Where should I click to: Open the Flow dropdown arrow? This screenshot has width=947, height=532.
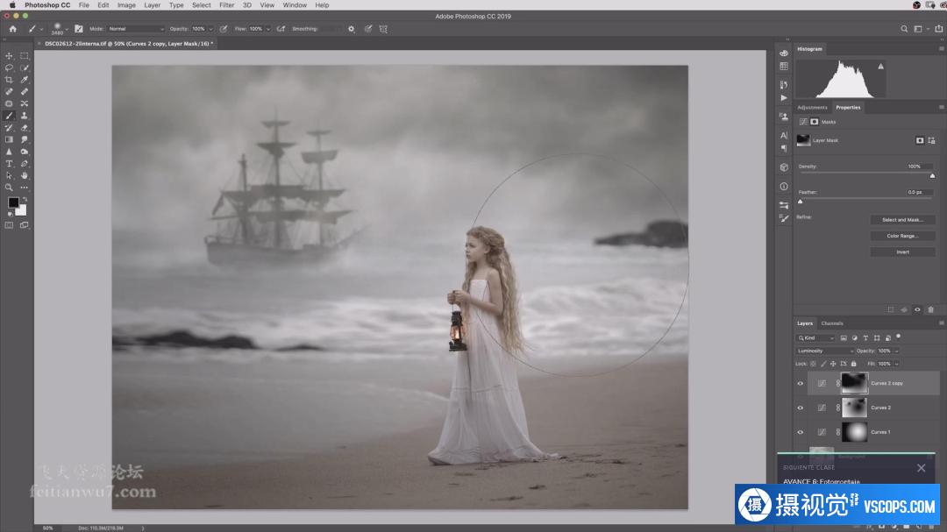[267, 29]
